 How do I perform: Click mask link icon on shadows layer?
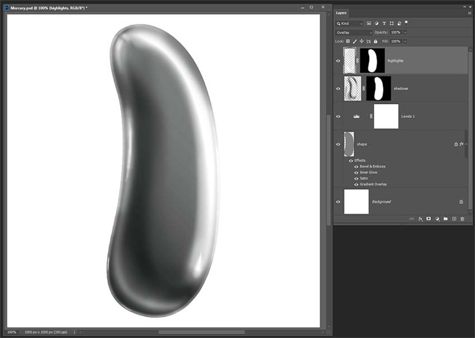(x=364, y=88)
